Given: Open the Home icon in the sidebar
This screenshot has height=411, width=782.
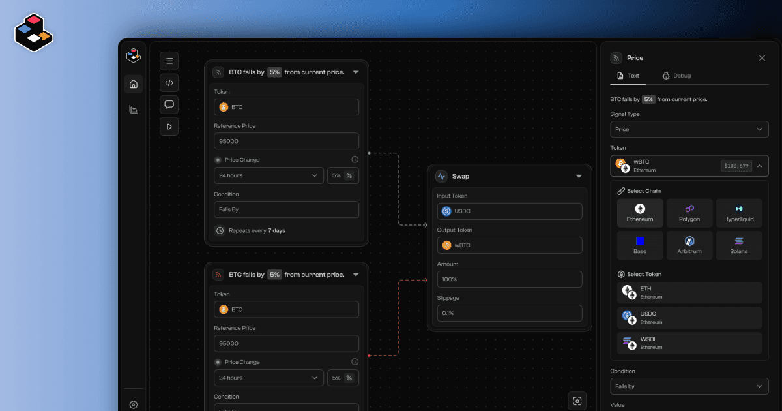Looking at the screenshot, I should pyautogui.click(x=134, y=84).
